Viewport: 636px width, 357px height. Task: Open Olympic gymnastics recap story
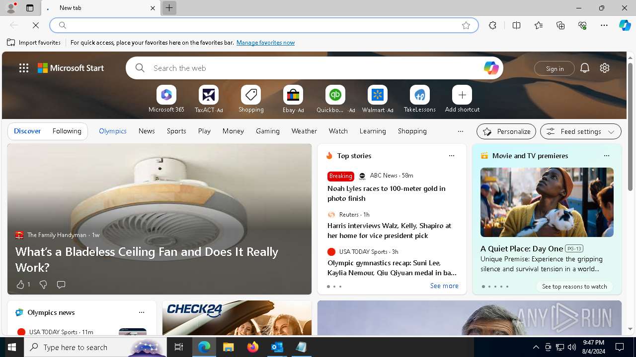[x=392, y=268]
